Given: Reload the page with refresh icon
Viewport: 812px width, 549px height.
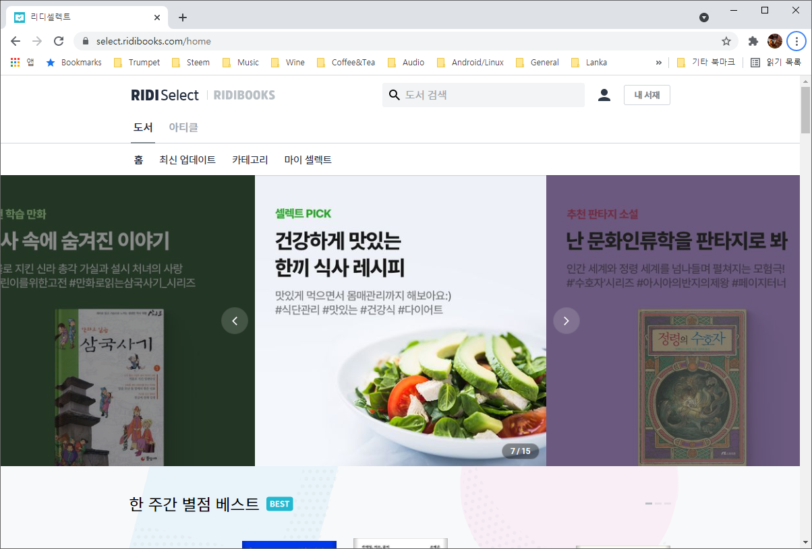Looking at the screenshot, I should coord(59,41).
